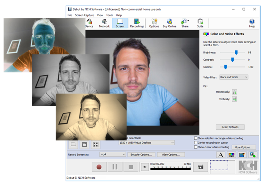Open the .mp4 format dropdown
This screenshot has height=183, width=263.
(x=112, y=154)
